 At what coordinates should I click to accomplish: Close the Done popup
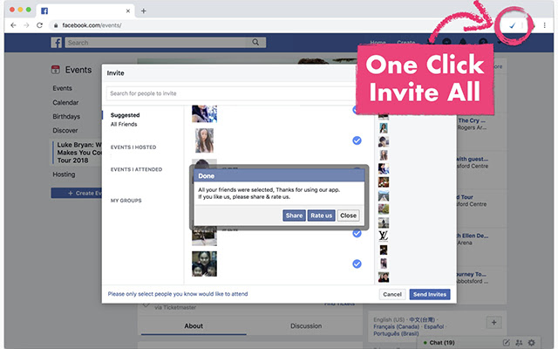348,216
